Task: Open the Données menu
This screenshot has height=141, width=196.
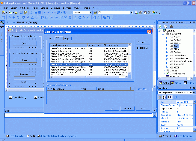Action: click(x=67, y=8)
